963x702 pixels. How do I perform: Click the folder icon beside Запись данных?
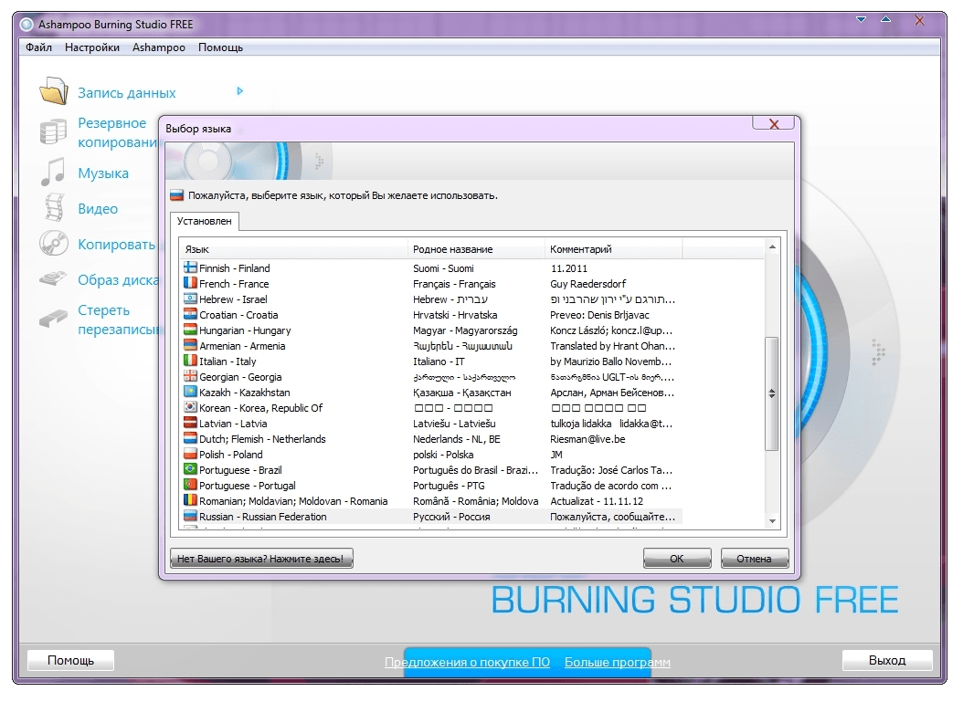point(54,91)
